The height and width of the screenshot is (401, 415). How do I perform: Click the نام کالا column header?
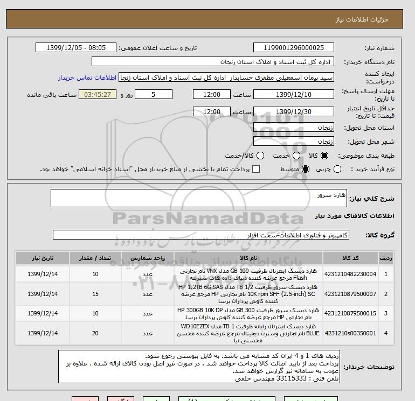(x=248, y=258)
